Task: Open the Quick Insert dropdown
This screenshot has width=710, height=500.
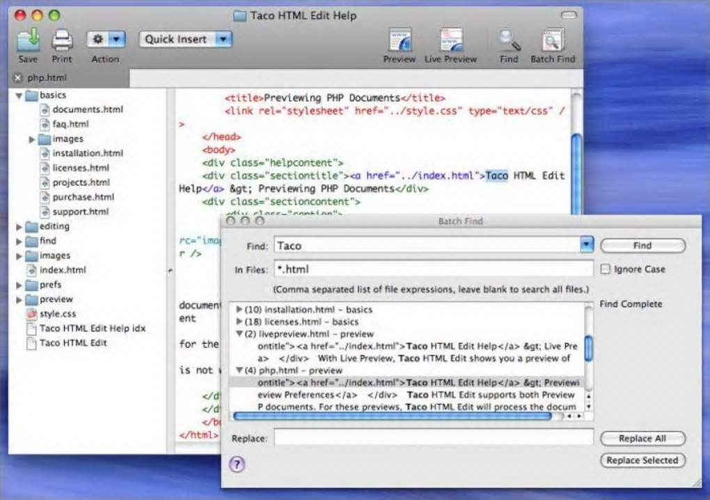Action: (x=185, y=40)
